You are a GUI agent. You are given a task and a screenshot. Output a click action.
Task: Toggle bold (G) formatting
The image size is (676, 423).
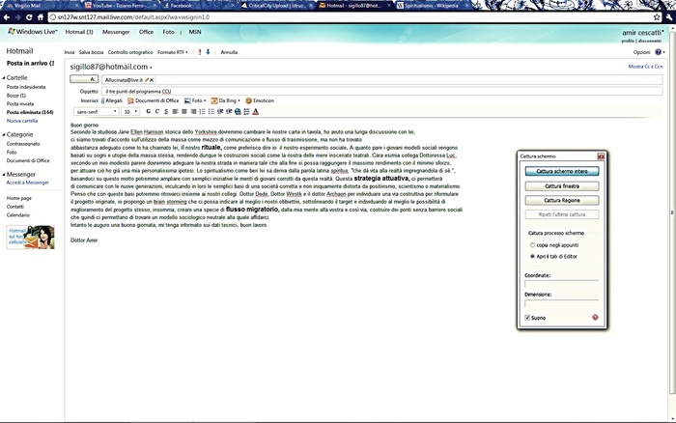click(149, 112)
